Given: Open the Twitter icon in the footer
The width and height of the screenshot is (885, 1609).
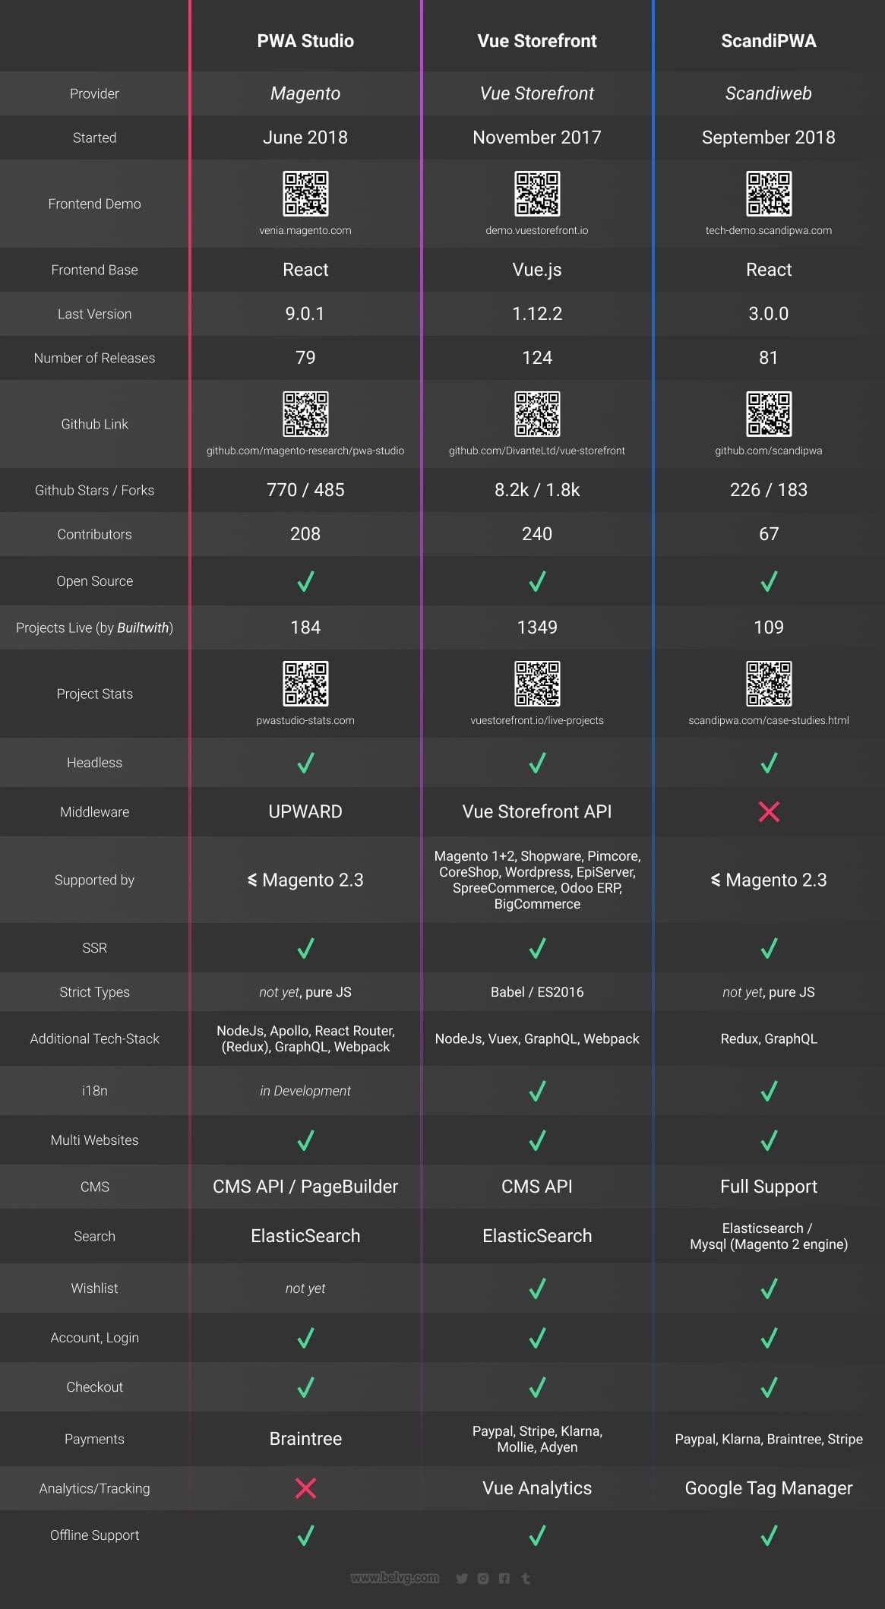Looking at the screenshot, I should pos(462,1579).
